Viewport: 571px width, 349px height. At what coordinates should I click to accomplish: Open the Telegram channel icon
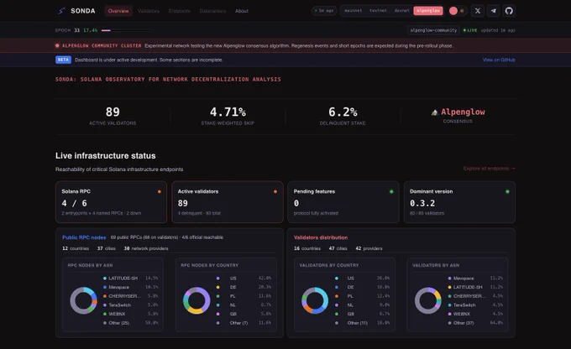point(494,11)
